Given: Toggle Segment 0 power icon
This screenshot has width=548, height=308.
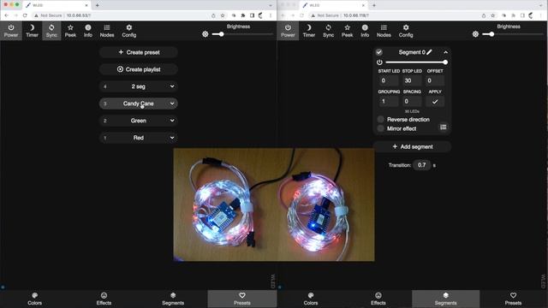Looking at the screenshot, I should point(379,62).
